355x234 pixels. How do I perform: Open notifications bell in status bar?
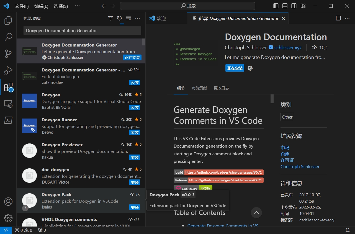348,230
